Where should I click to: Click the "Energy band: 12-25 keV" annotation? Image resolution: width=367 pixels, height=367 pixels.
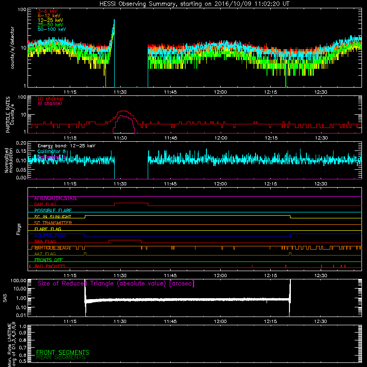(67, 146)
